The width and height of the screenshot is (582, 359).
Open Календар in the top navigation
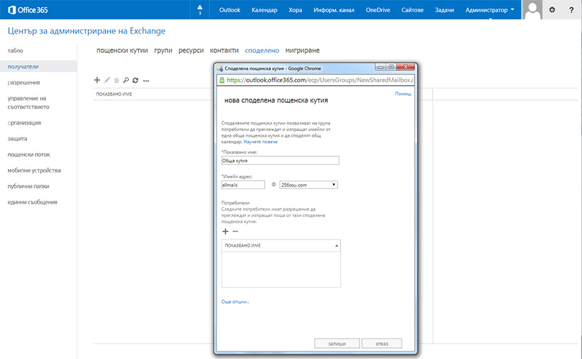click(x=264, y=10)
